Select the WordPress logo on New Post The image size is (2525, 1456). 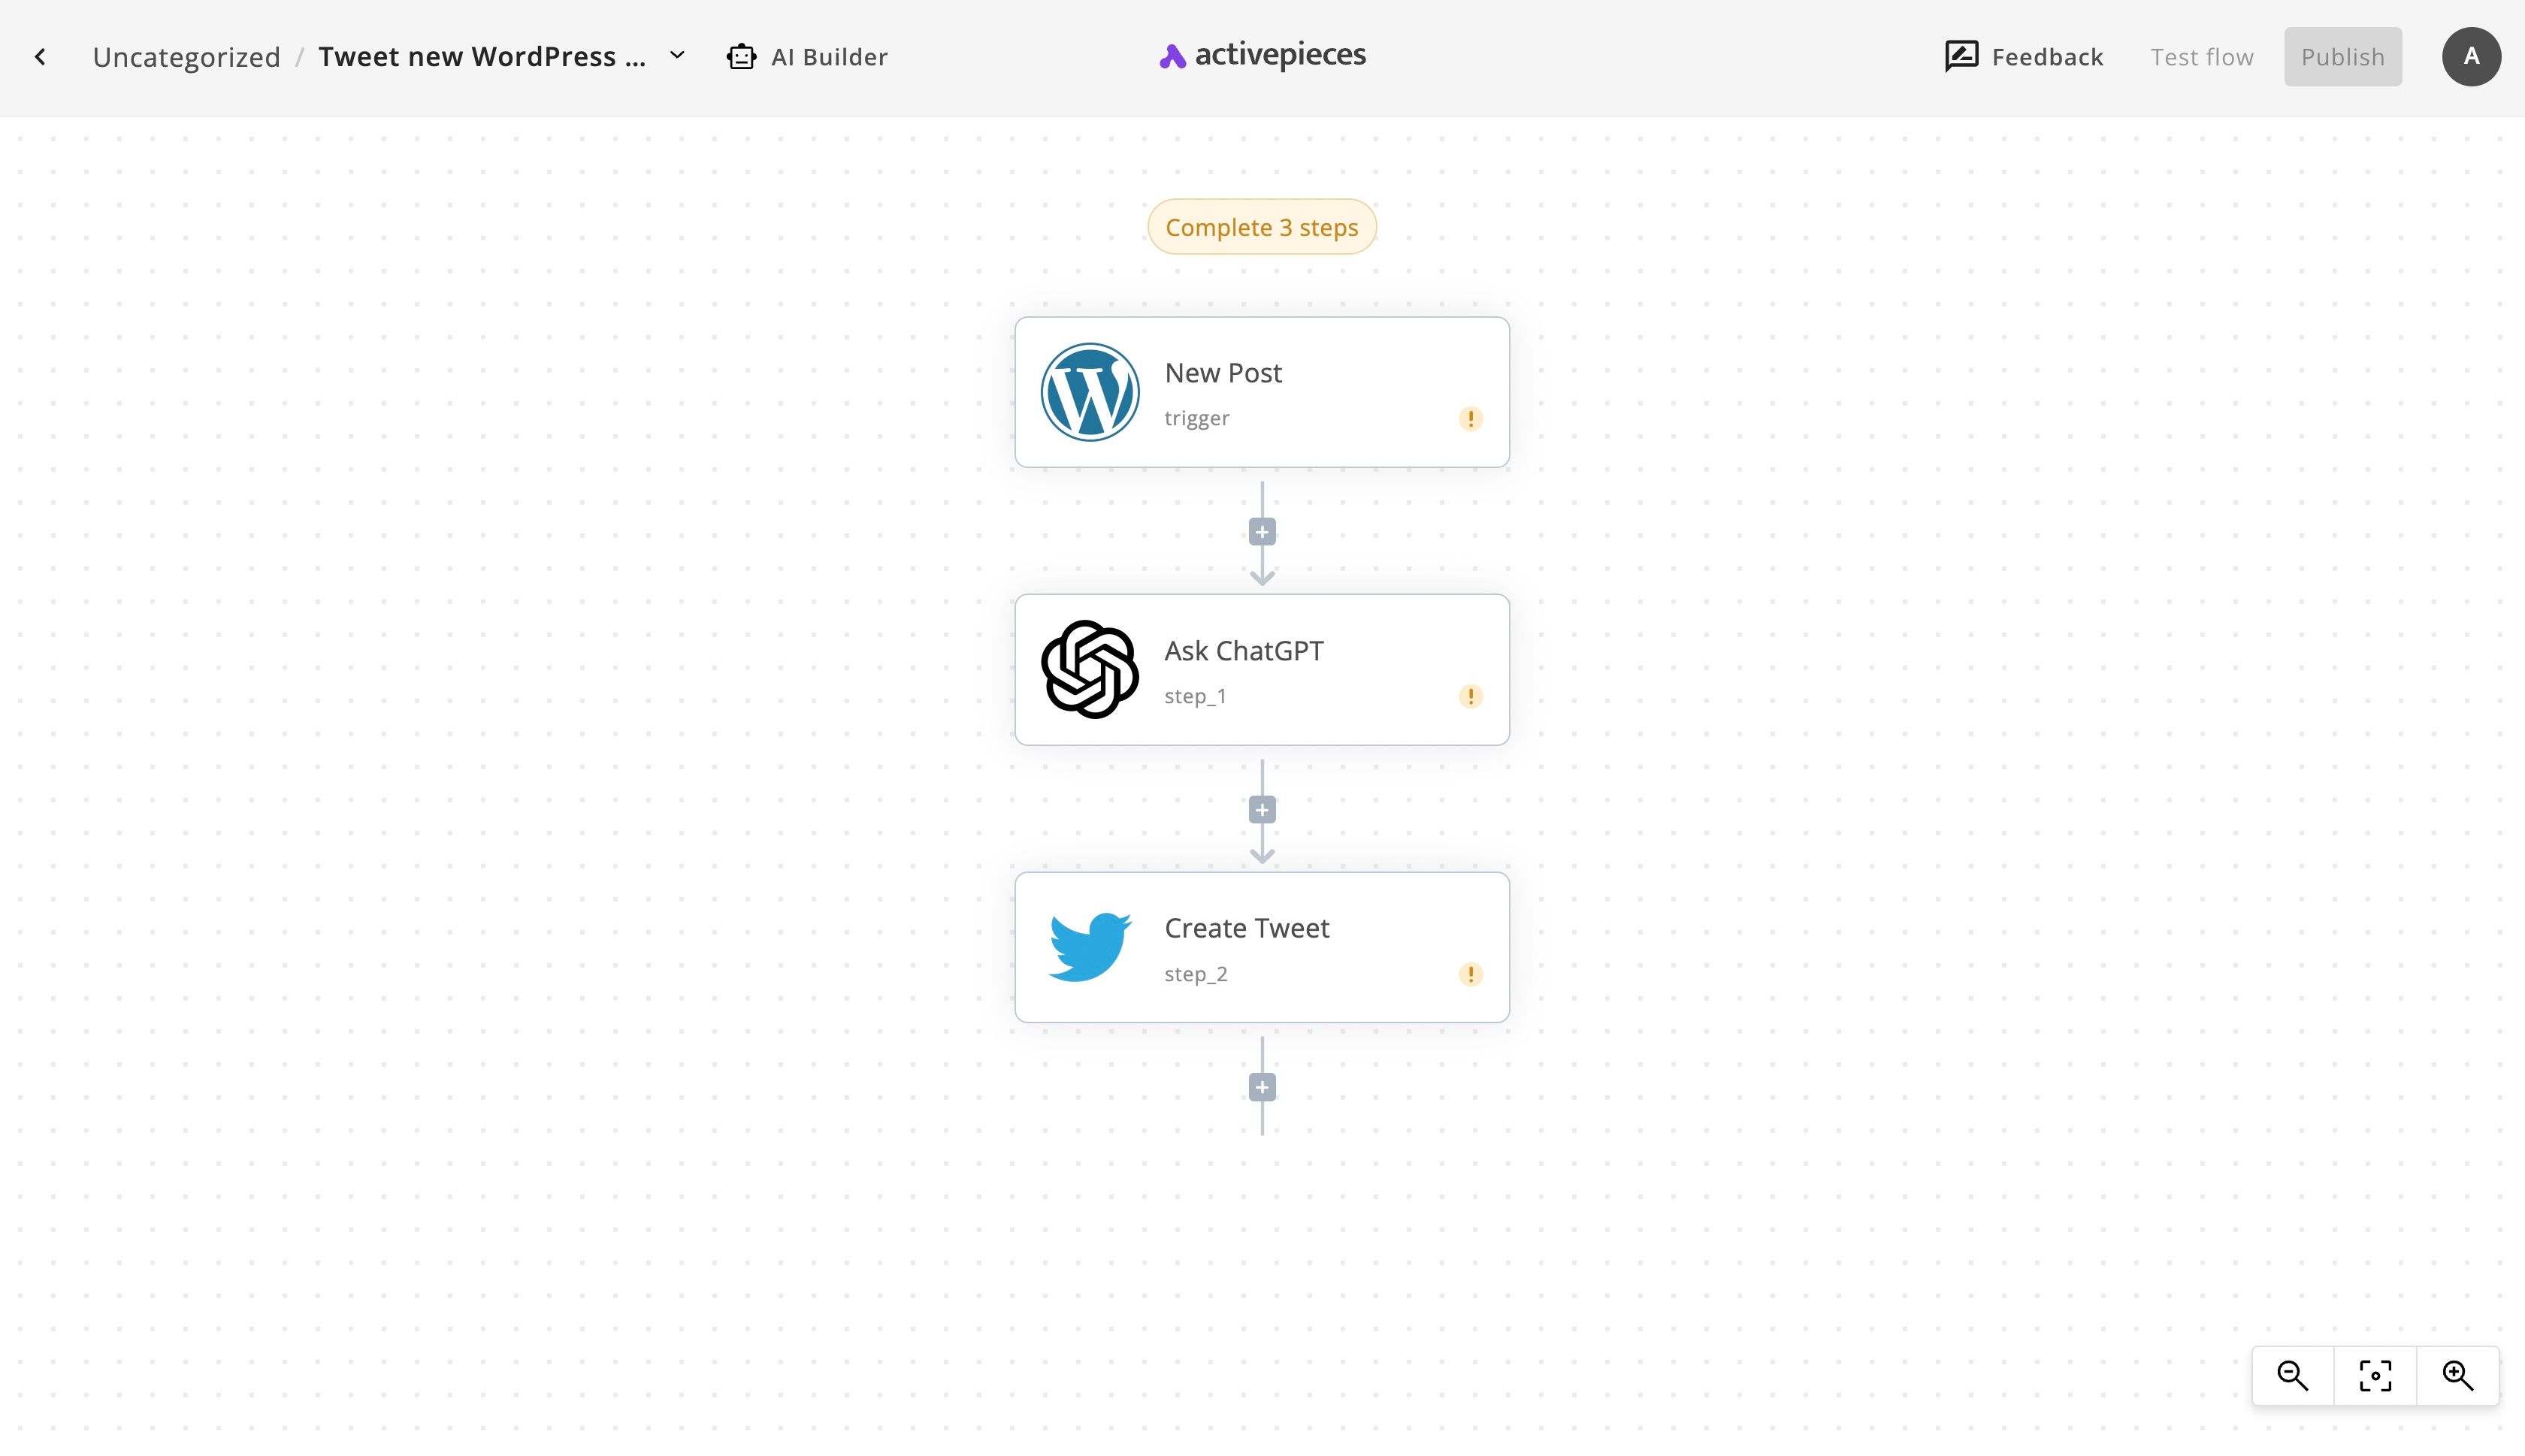pyautogui.click(x=1090, y=392)
